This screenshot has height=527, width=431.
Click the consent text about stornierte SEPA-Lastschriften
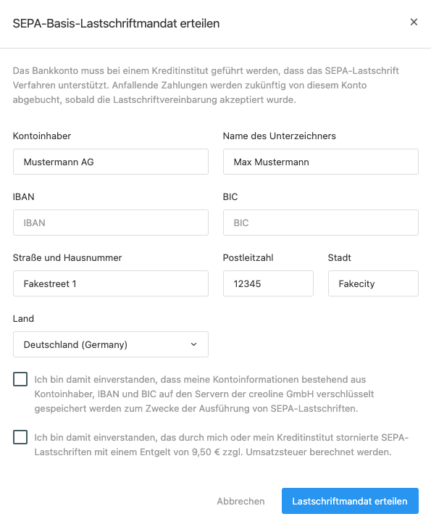(222, 444)
